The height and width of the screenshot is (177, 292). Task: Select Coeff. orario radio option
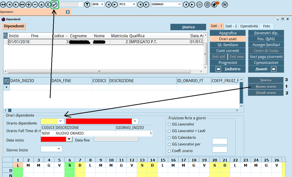[x=169, y=151]
